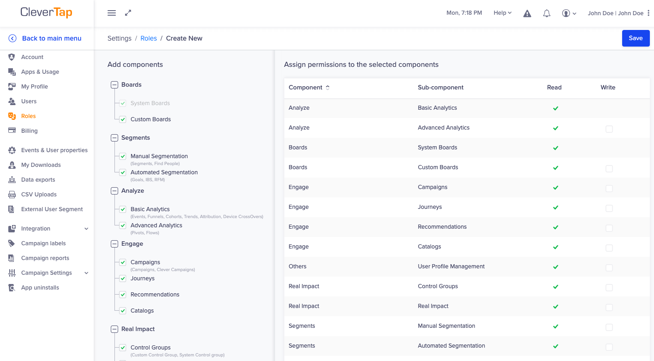Viewport: 654px width, 361px height.
Task: Uncheck the Custom Boards checkbox
Action: coord(123,119)
